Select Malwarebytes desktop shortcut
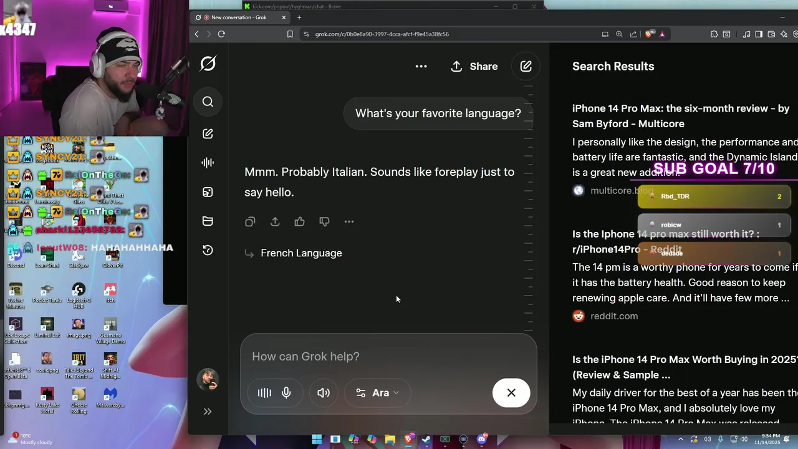The width and height of the screenshot is (798, 449). [x=110, y=398]
